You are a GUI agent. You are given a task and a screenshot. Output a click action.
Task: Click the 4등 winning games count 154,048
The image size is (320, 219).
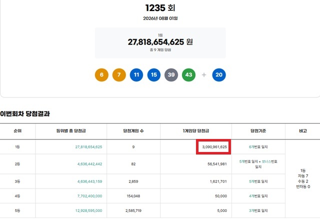[x=133, y=196]
